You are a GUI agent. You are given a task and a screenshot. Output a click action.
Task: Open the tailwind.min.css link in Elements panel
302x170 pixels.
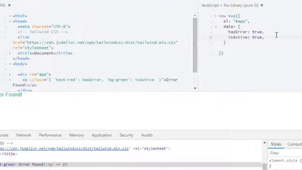(64, 149)
